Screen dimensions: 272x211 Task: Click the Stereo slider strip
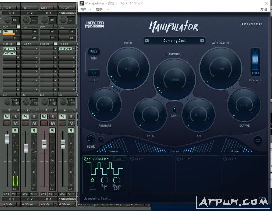(174, 146)
